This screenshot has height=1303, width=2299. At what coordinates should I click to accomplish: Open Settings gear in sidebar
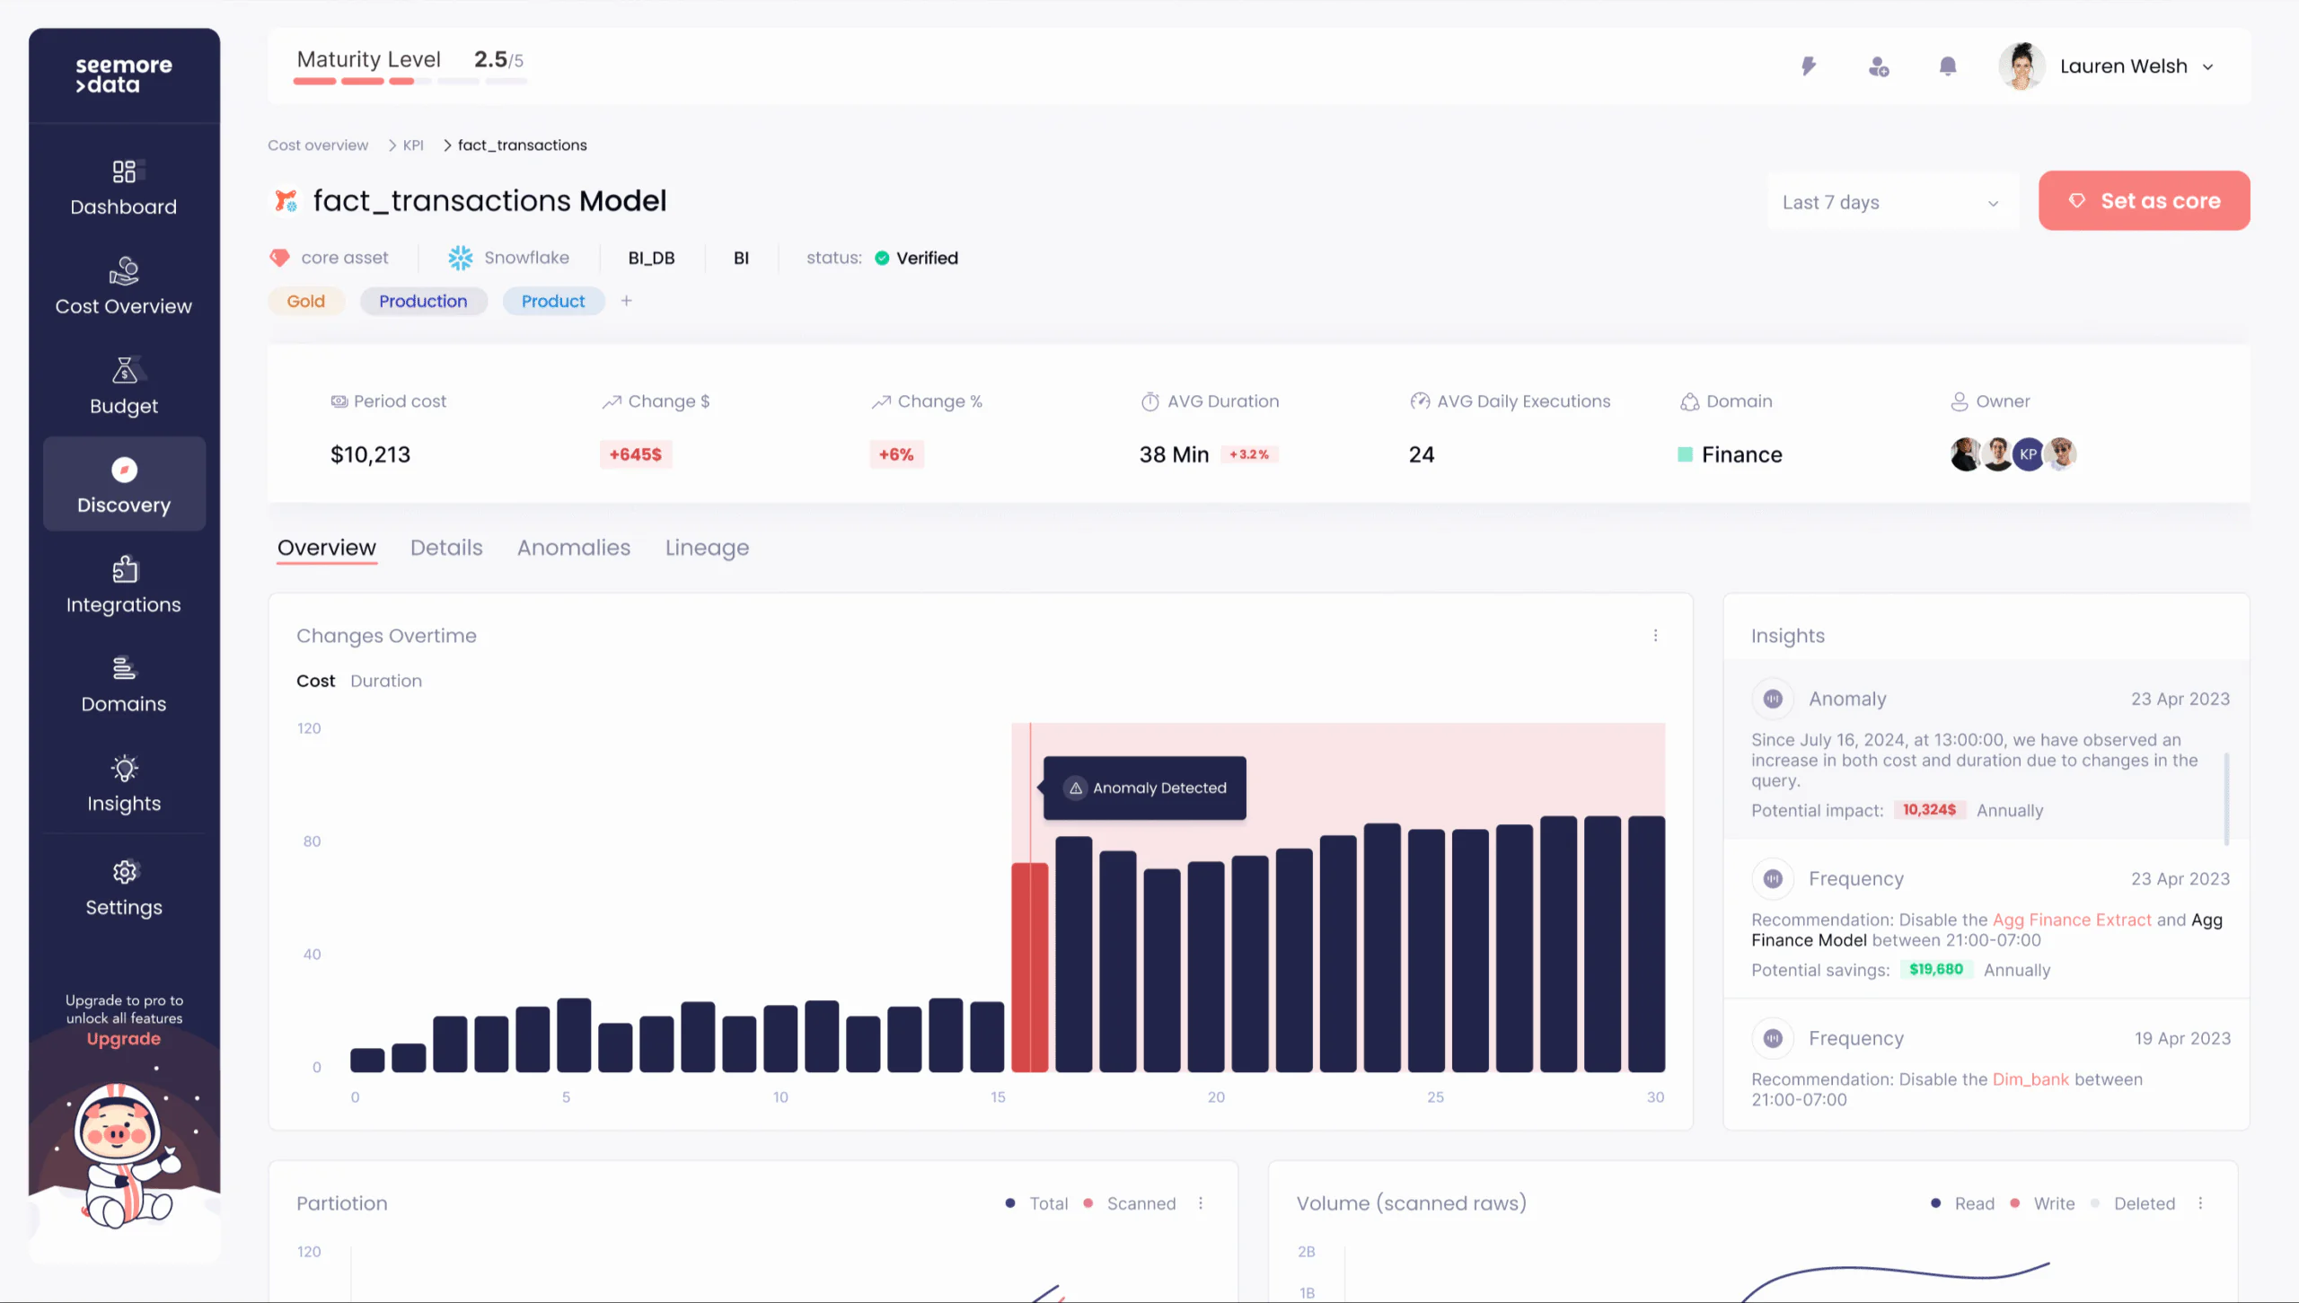(124, 872)
